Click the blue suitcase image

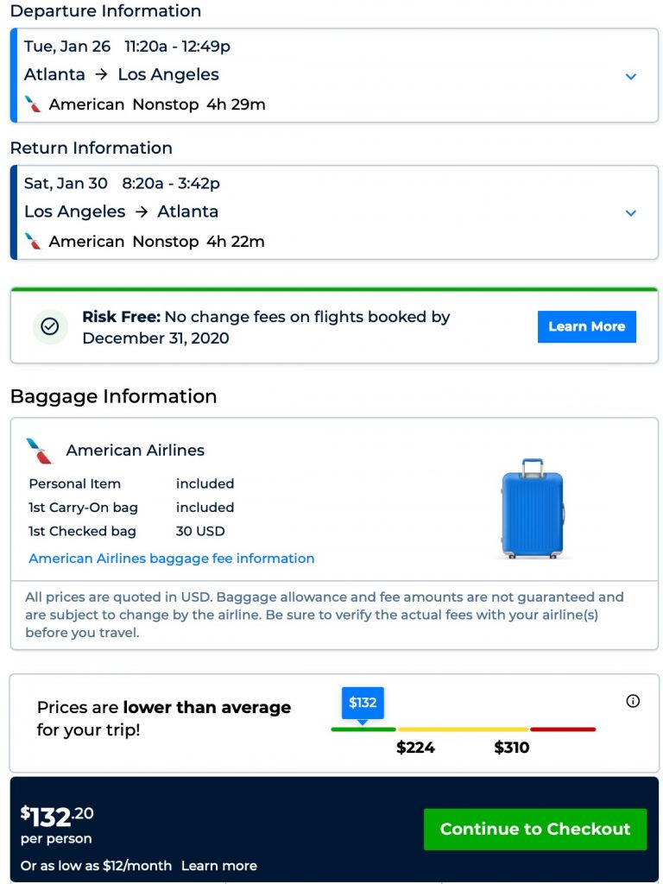click(x=533, y=508)
